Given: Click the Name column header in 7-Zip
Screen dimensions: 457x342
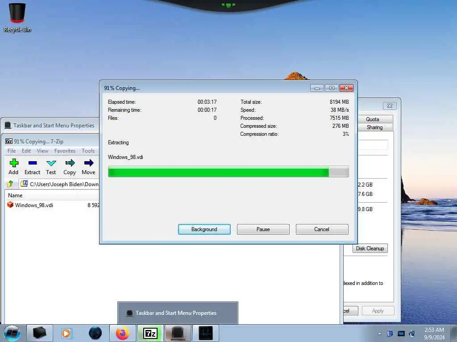Looking at the screenshot, I should (x=41, y=195).
